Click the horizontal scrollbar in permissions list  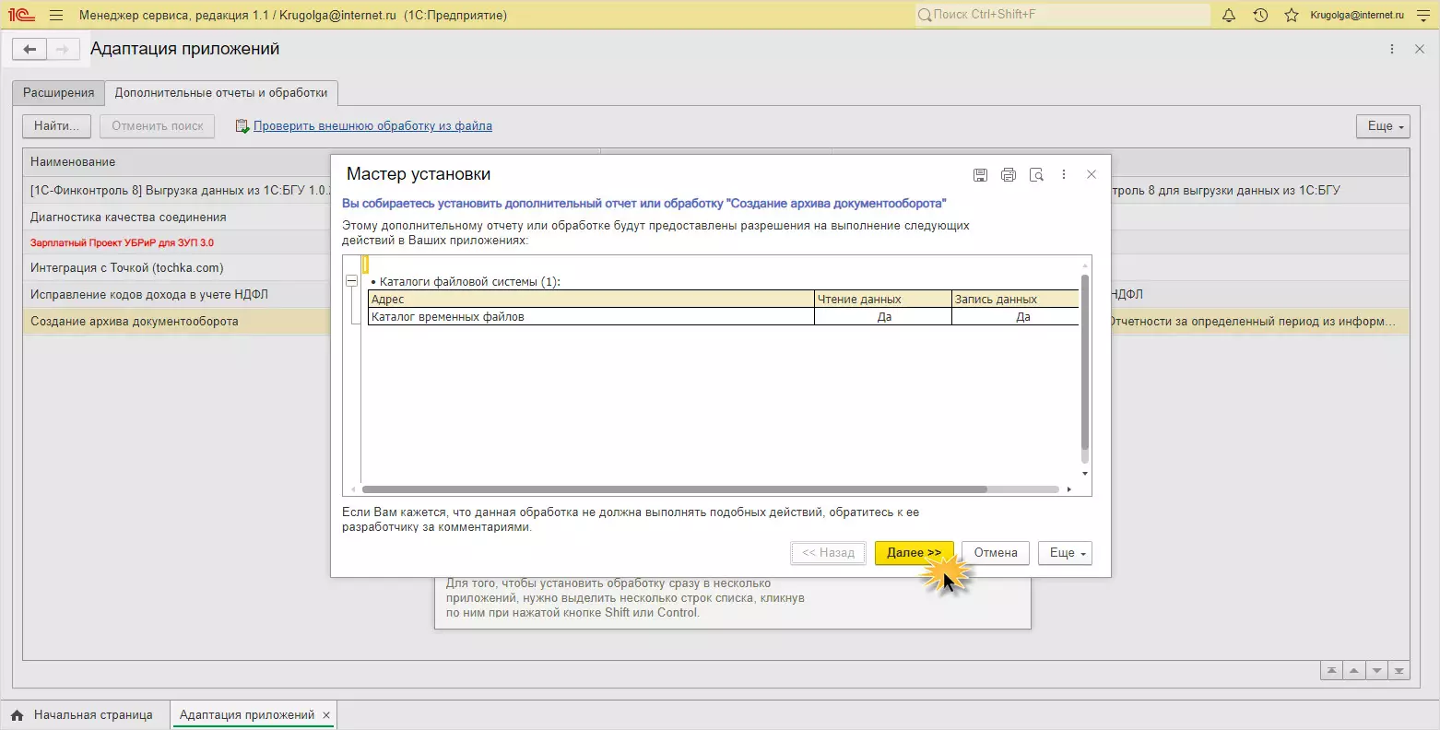tap(673, 489)
